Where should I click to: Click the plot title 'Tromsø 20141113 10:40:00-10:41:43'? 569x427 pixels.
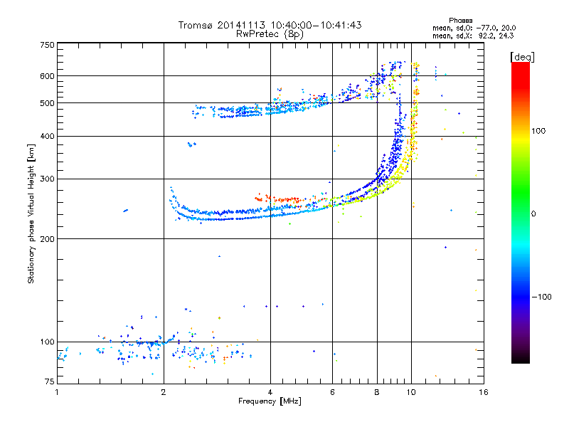pos(270,25)
